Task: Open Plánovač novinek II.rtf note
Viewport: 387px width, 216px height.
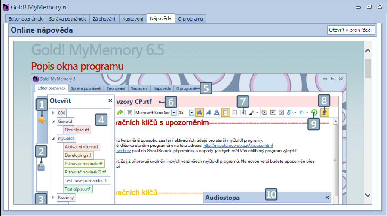Action: pos(86,172)
